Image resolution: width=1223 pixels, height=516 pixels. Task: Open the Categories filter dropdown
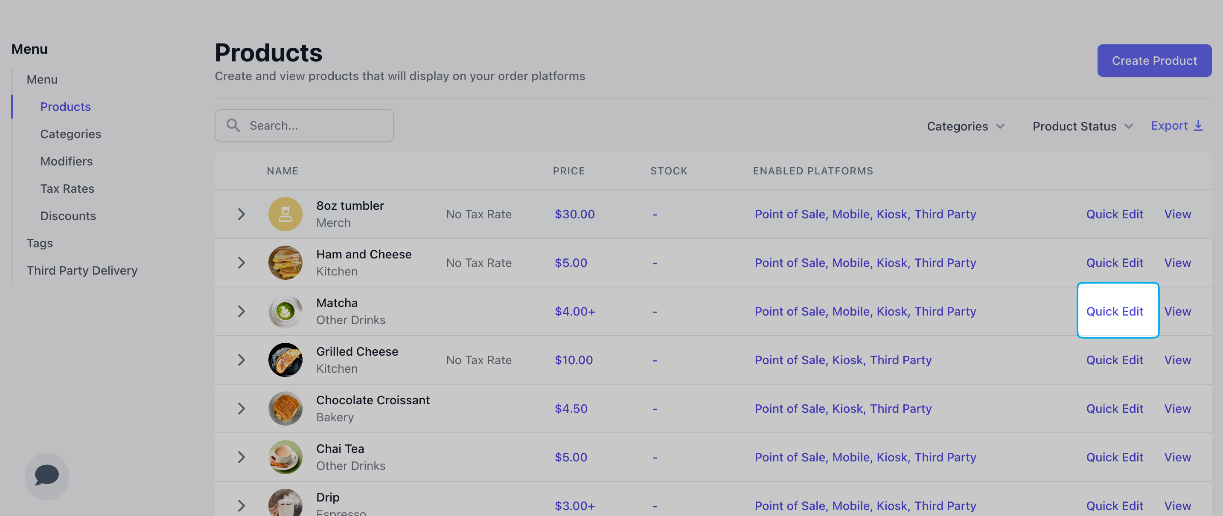coord(966,126)
